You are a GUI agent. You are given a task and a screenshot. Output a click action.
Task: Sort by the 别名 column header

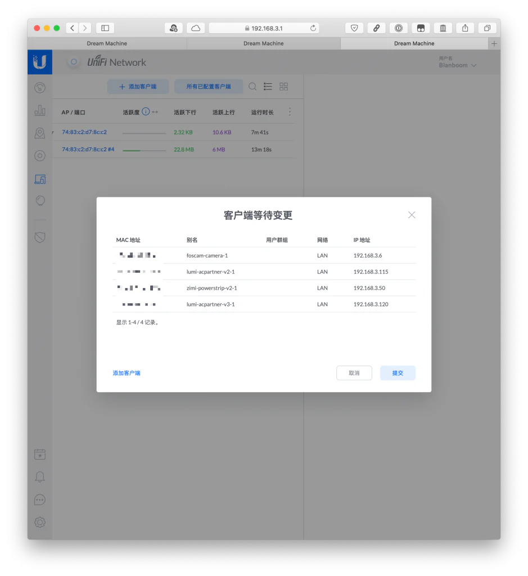[192, 240]
